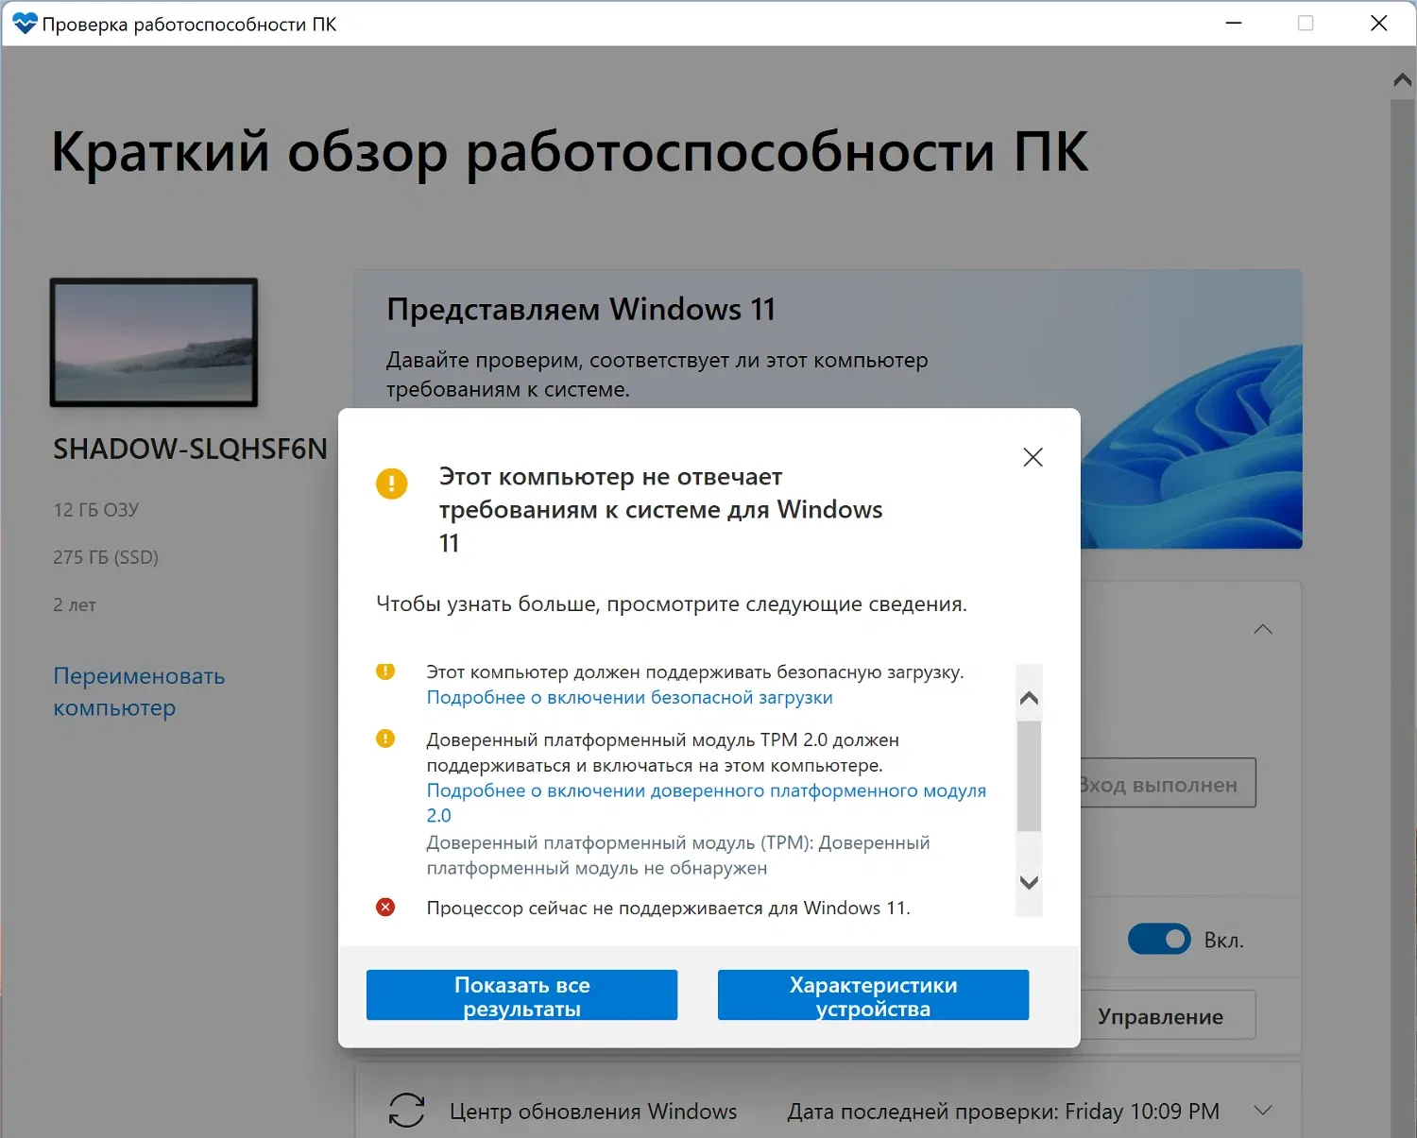Click the TPM module not detected text
This screenshot has height=1138, width=1417.
[678, 855]
